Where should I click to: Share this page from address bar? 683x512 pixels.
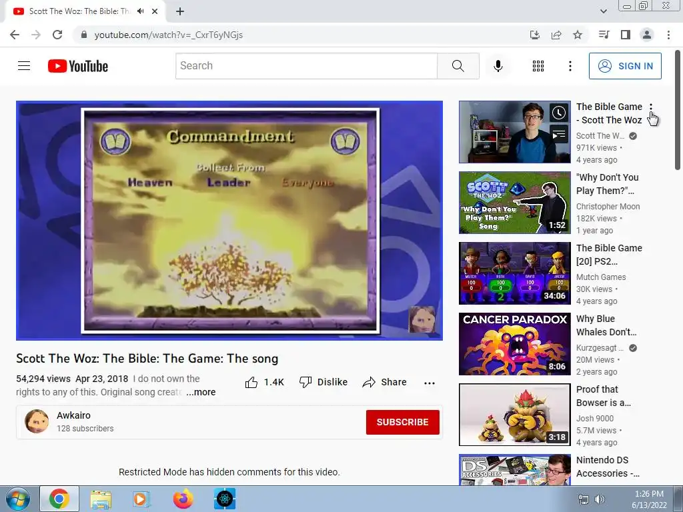(556, 35)
